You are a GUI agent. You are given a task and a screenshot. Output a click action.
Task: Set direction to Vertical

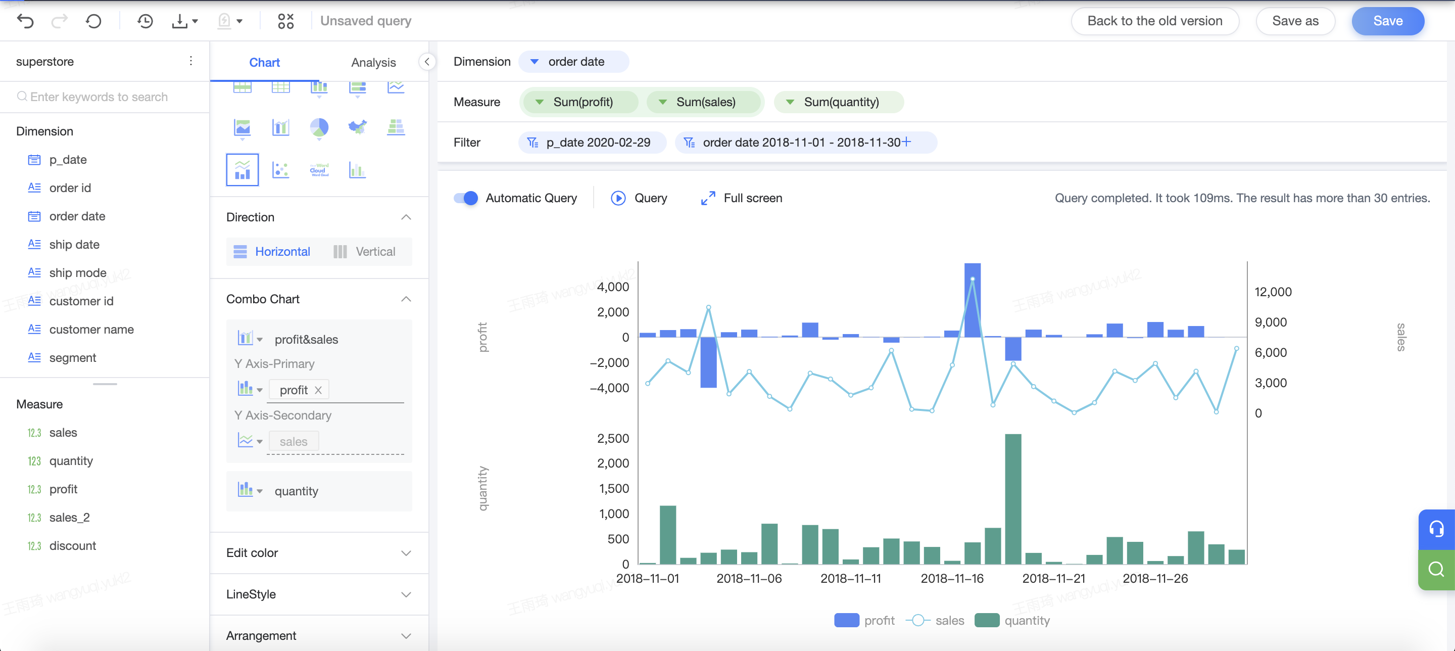pos(364,252)
